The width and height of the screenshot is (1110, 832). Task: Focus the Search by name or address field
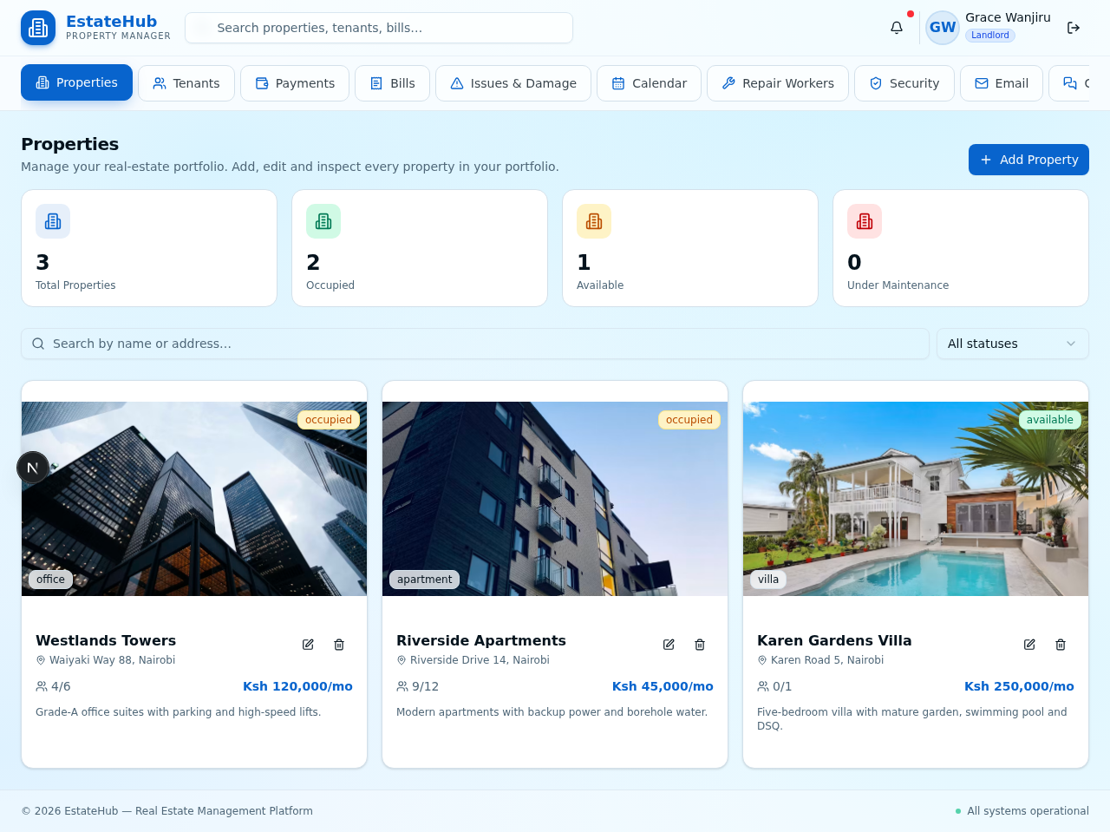click(475, 344)
